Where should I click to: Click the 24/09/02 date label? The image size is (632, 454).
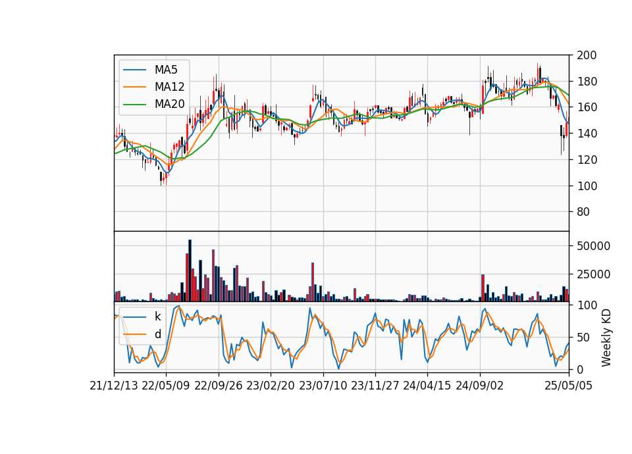click(x=480, y=386)
